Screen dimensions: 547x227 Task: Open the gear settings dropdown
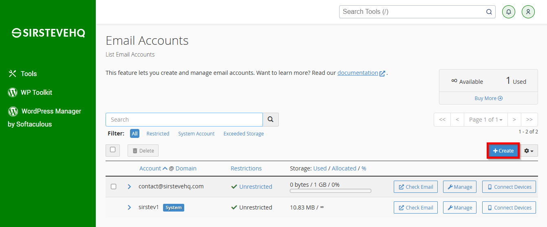tap(529, 151)
